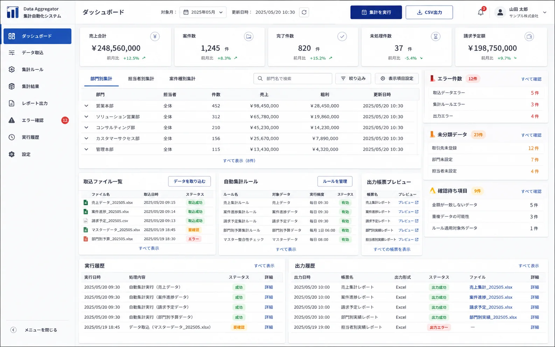The image size is (555, 347).
Task: Switch to 部門別集計 tab
Action: (x=101, y=79)
